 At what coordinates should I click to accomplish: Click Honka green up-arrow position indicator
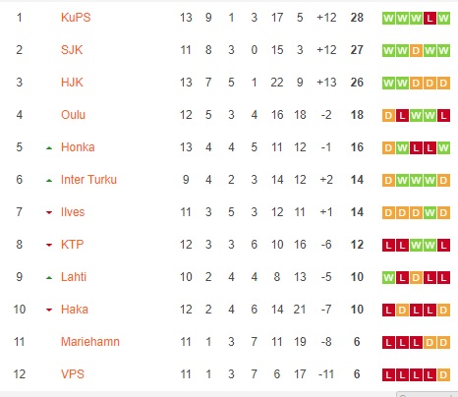click(49, 148)
